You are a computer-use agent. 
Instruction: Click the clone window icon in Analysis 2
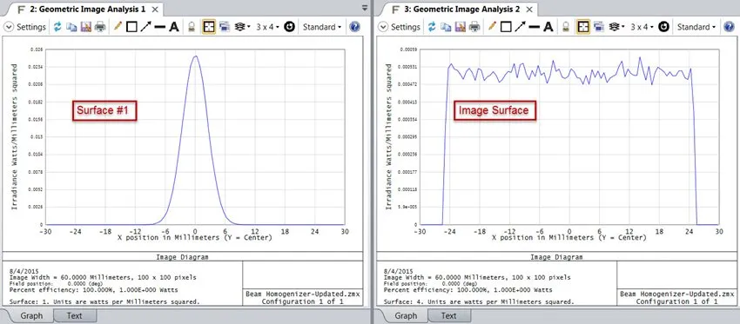click(598, 27)
